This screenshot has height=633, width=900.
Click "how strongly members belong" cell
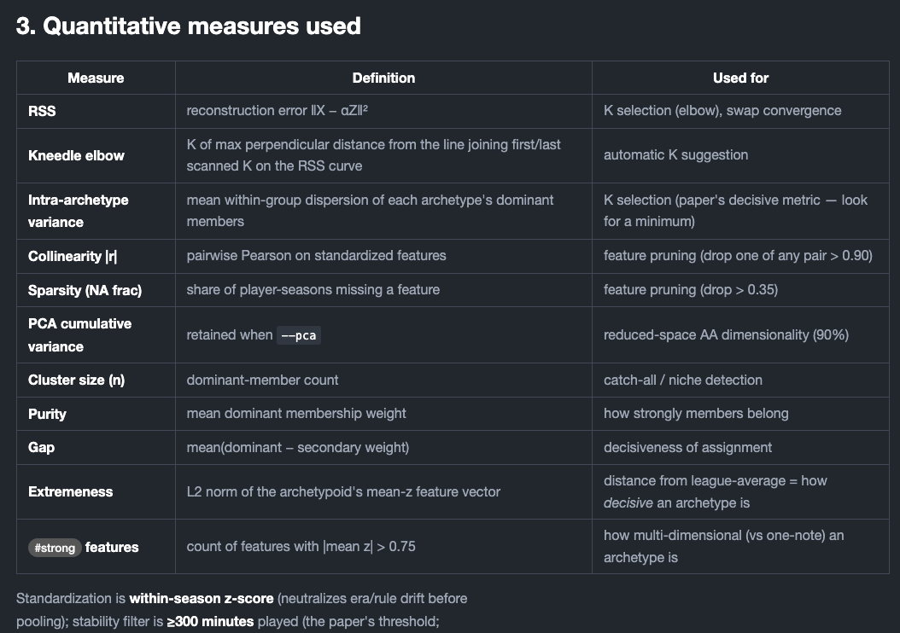click(740, 414)
